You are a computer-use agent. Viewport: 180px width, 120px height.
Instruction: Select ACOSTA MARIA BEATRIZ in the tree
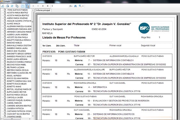click(18, 13)
